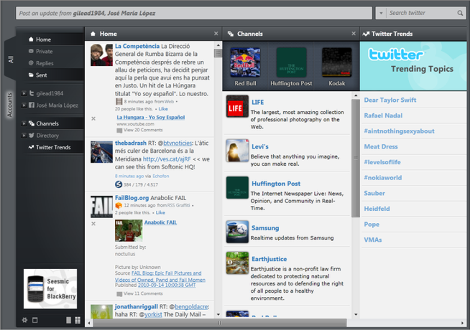The image size is (470, 330).
Task: Open the ves.cat/ajRF link
Action: point(167,159)
